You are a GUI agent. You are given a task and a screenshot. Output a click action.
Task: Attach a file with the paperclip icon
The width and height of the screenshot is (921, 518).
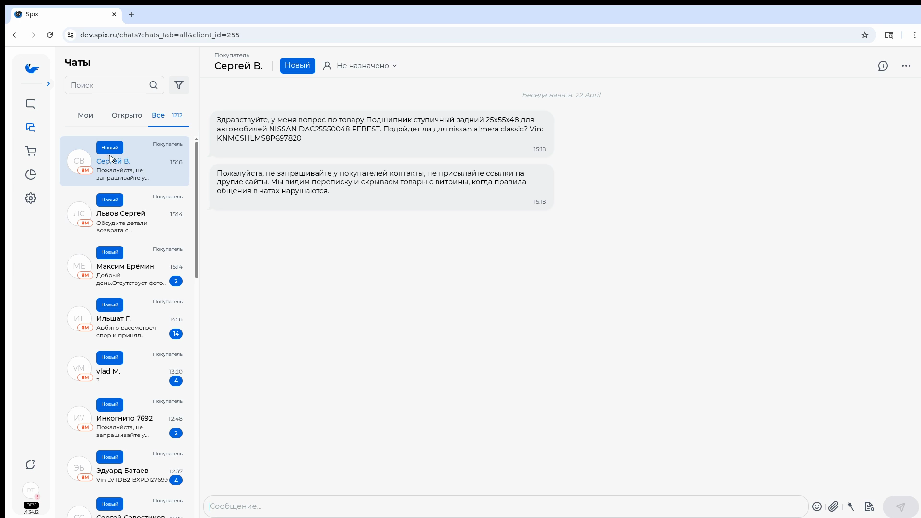point(834,506)
